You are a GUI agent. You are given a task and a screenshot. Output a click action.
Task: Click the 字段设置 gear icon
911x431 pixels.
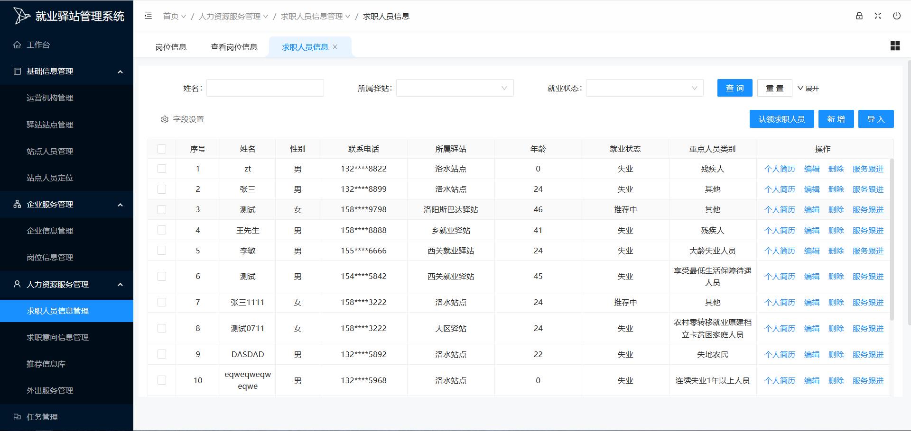coord(165,119)
